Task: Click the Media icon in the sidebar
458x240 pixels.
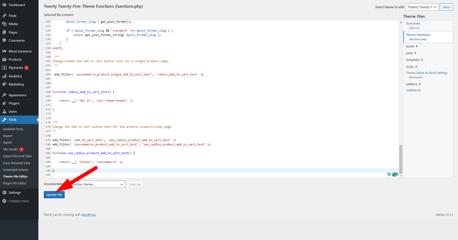Action: point(4,24)
